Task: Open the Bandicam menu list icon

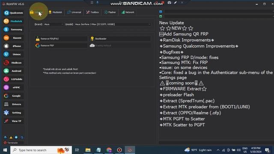Action: point(92,3)
